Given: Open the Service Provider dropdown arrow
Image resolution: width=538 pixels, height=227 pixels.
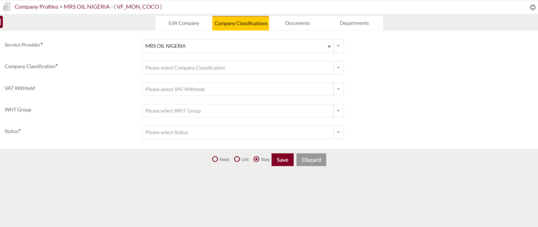Looking at the screenshot, I should 338,46.
